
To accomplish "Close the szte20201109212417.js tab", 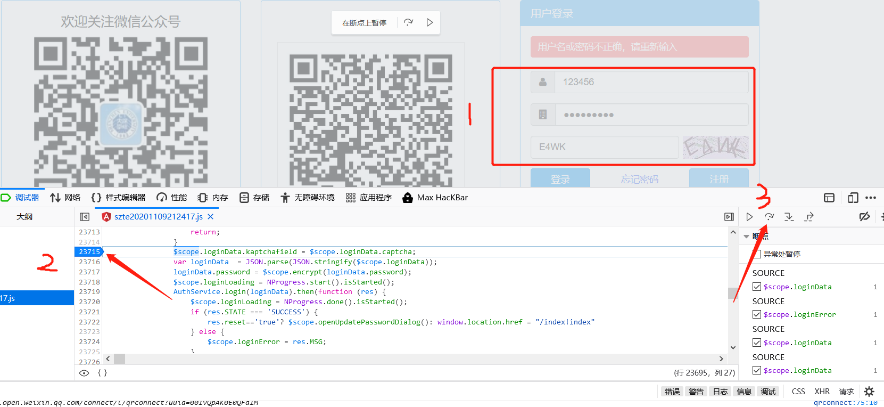I will (x=211, y=217).
